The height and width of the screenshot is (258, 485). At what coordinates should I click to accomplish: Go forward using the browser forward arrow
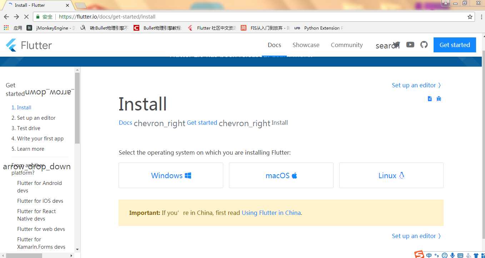[16, 17]
